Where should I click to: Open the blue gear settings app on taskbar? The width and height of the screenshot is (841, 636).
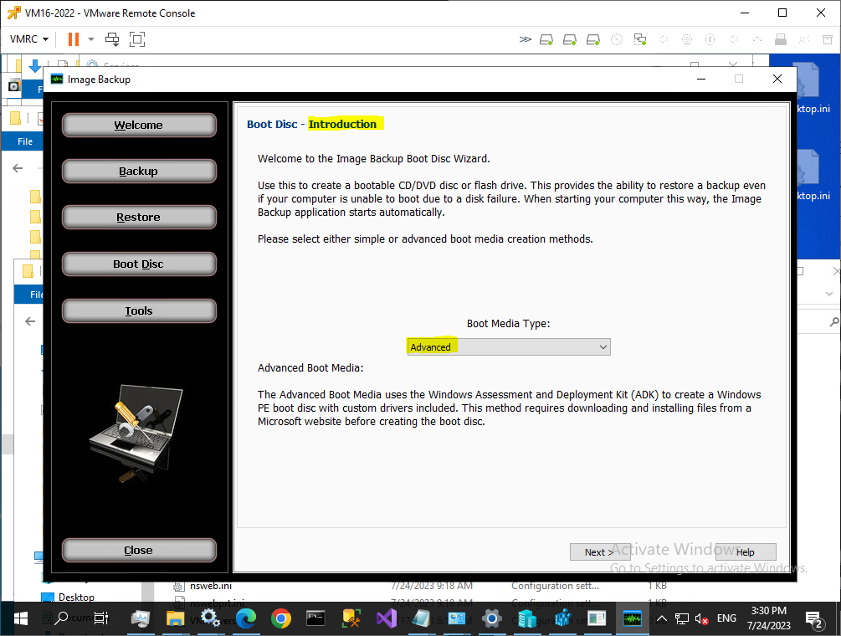491,618
